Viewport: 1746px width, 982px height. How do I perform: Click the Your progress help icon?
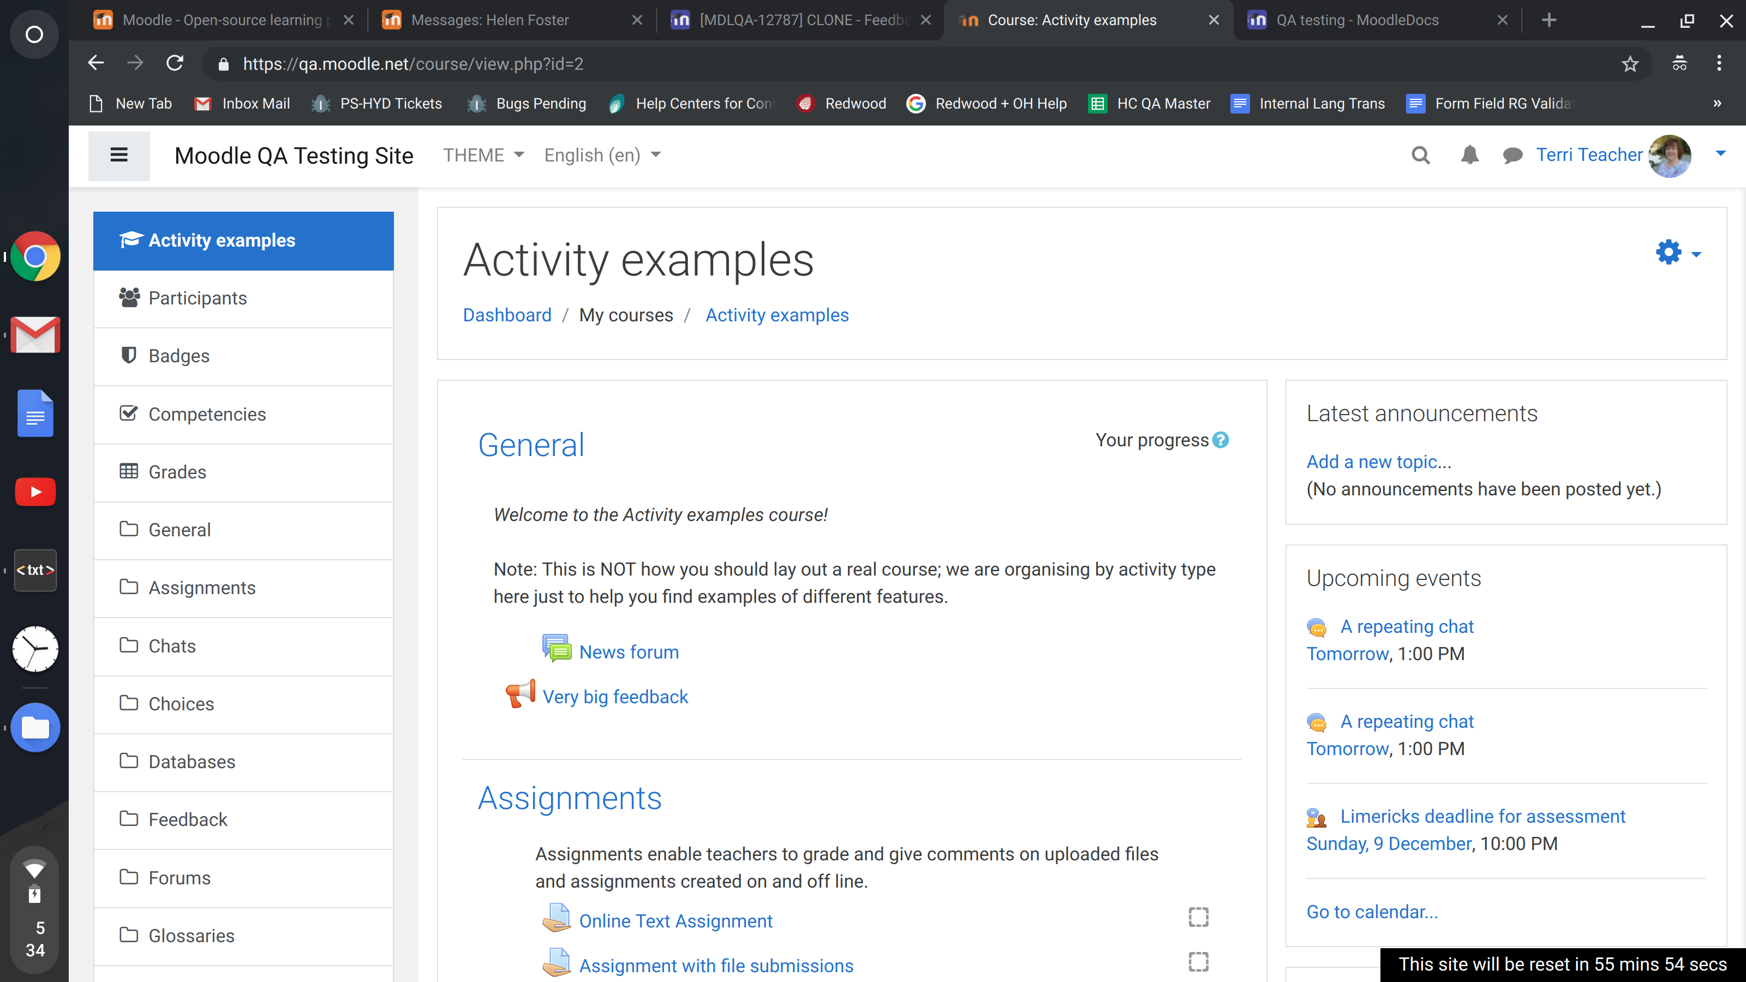pos(1220,440)
